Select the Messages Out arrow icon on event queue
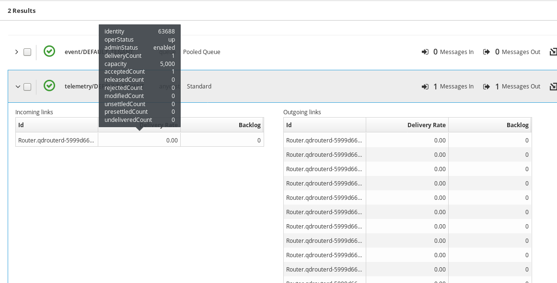 click(487, 51)
